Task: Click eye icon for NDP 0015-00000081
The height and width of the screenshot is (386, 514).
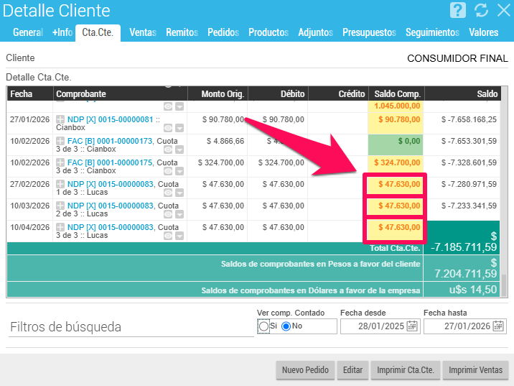Action: point(168,128)
